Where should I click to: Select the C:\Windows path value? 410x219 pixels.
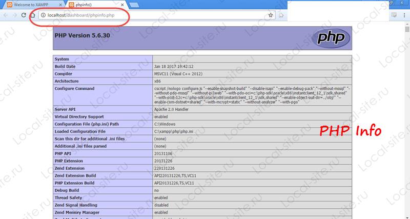(x=165, y=124)
